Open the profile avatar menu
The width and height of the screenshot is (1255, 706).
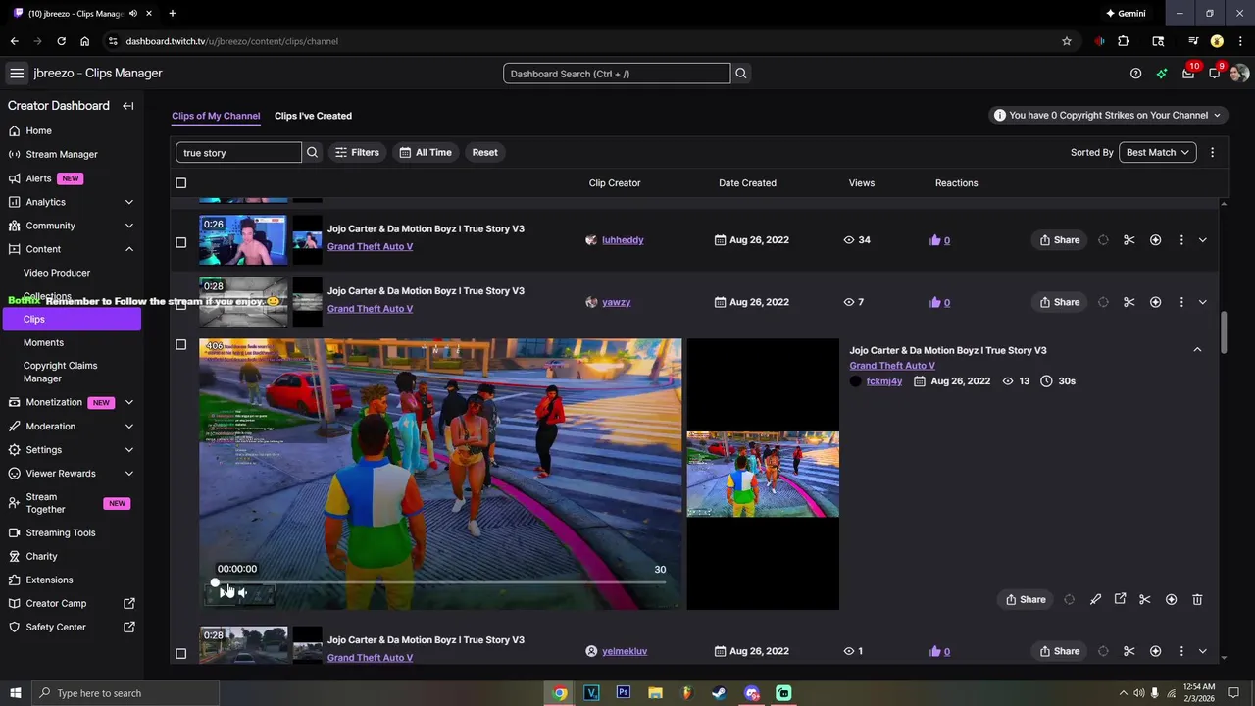coord(1239,74)
